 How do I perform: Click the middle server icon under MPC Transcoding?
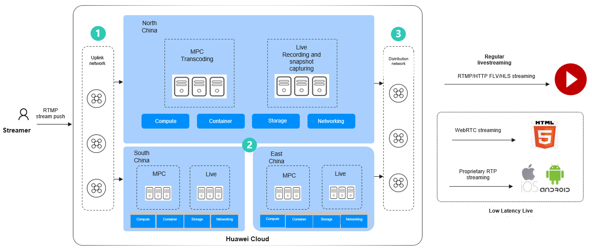pos(199,87)
